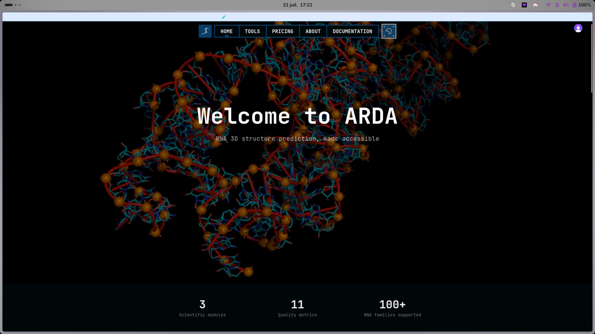This screenshot has height=334, width=595.
Task: Click the spiral icon button beside DOCUMENTATION
Action: 389,31
